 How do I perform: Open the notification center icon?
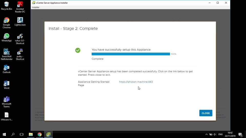pos(240,134)
